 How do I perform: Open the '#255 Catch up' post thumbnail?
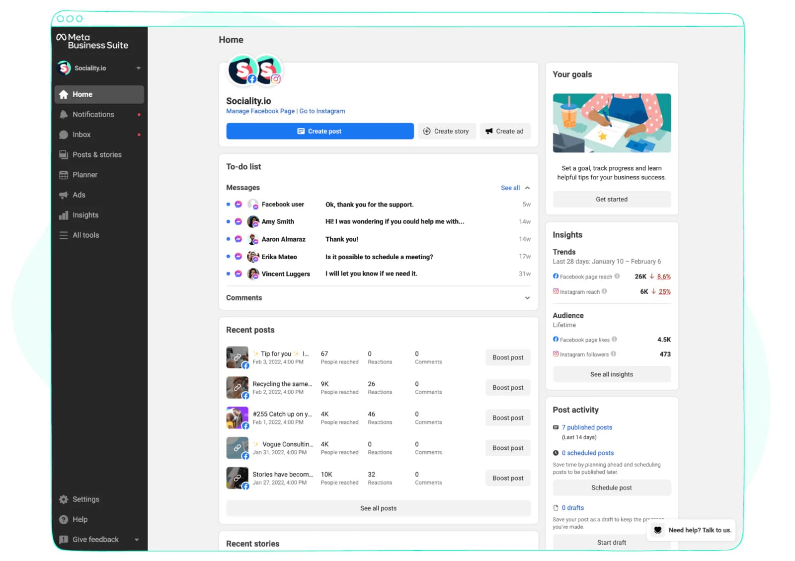(x=237, y=418)
